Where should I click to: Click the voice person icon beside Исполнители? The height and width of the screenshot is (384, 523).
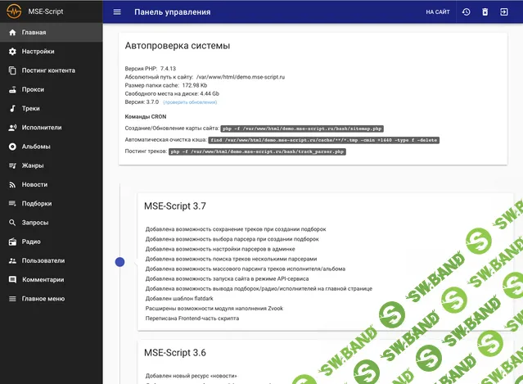(12, 128)
